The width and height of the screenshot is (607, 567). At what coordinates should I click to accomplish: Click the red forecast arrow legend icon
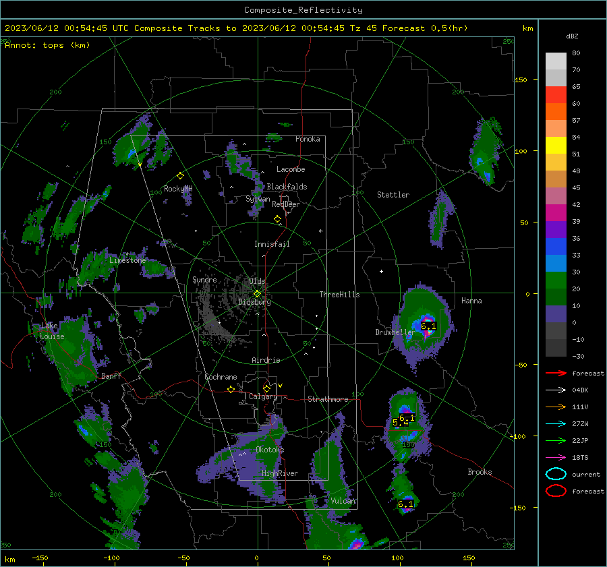[556, 373]
